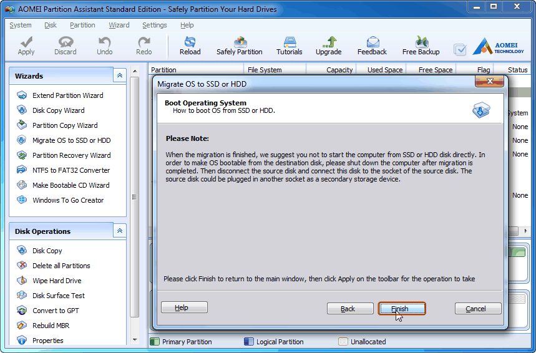Click partition list horizontal scroll right arrow
Viewport: 536px width, 353px height.
coord(525,231)
